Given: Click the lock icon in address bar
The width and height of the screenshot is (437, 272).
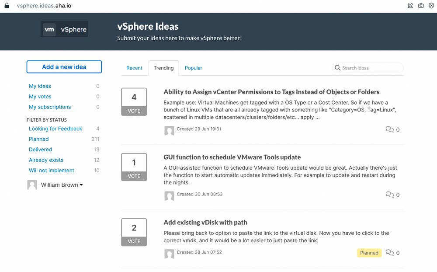Looking at the screenshot, I should click(x=7, y=6).
